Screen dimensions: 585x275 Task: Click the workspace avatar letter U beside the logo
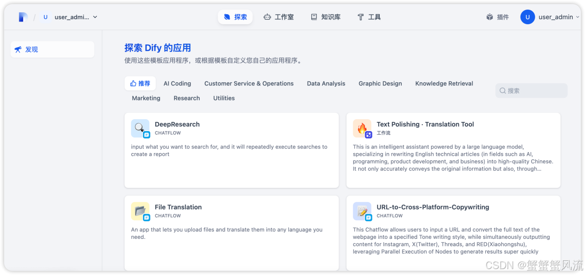(45, 17)
